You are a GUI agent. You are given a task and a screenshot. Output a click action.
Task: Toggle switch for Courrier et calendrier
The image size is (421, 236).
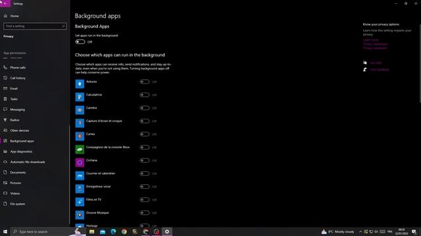(x=145, y=173)
